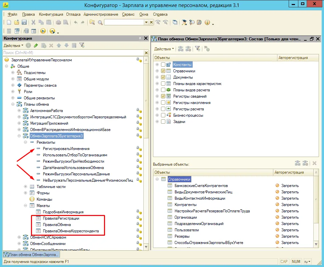Click the filter icon in the exchange plan window
This screenshot has height=267, width=324.
[x=198, y=49]
